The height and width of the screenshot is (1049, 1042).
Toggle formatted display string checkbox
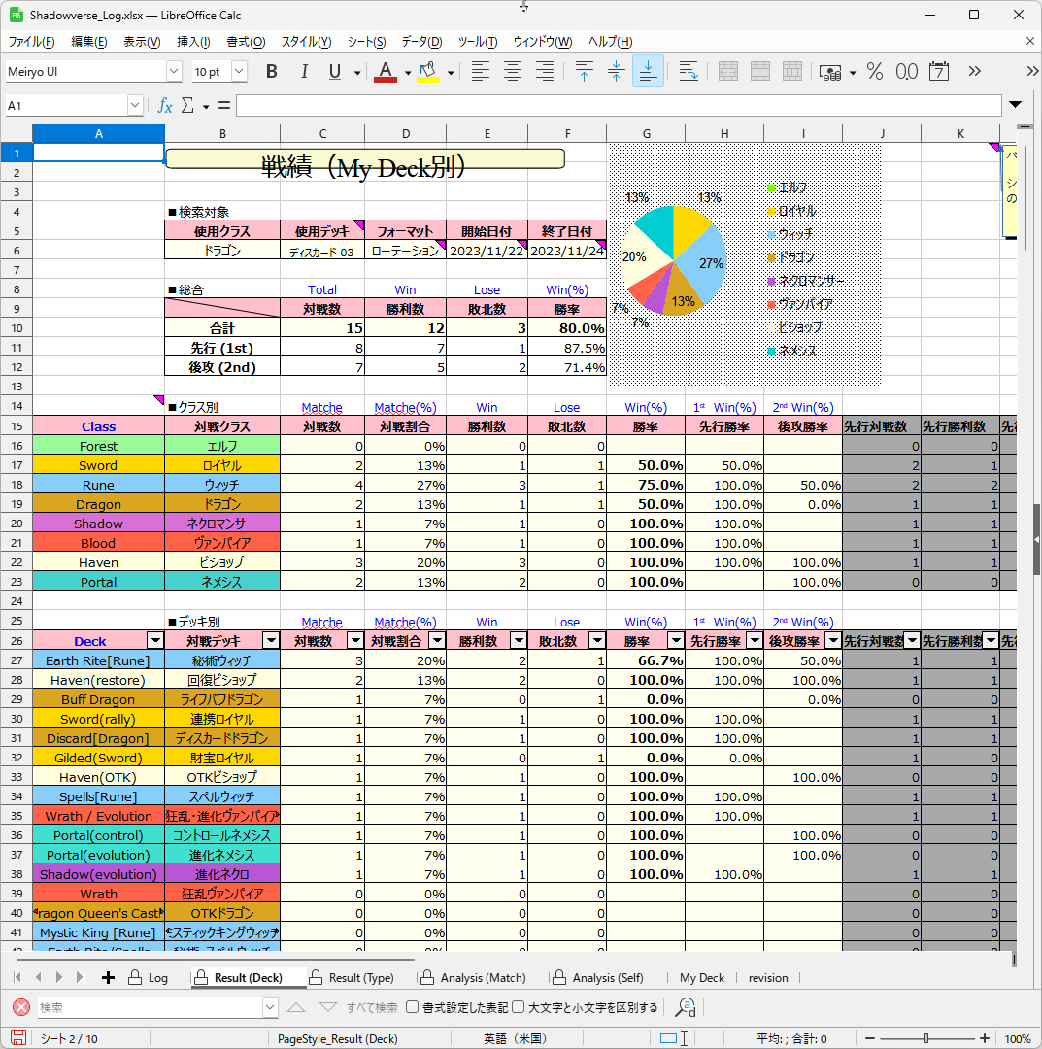[x=413, y=1007]
